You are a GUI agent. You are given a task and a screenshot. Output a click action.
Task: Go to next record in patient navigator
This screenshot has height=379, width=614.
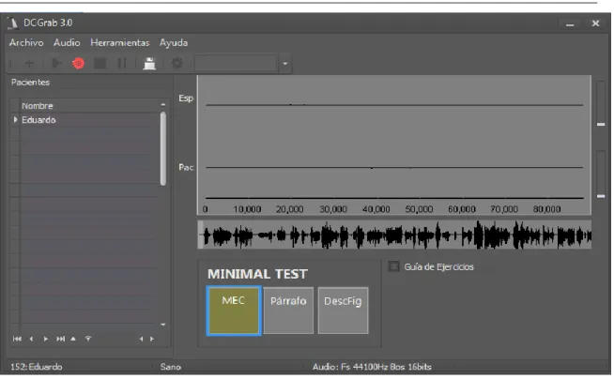pos(46,339)
